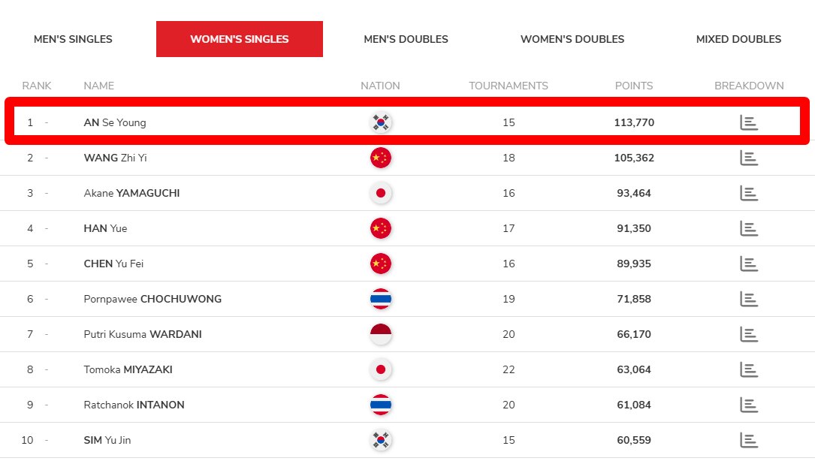View Han Yue's breakdown chart icon
815x461 pixels.
[x=749, y=228]
